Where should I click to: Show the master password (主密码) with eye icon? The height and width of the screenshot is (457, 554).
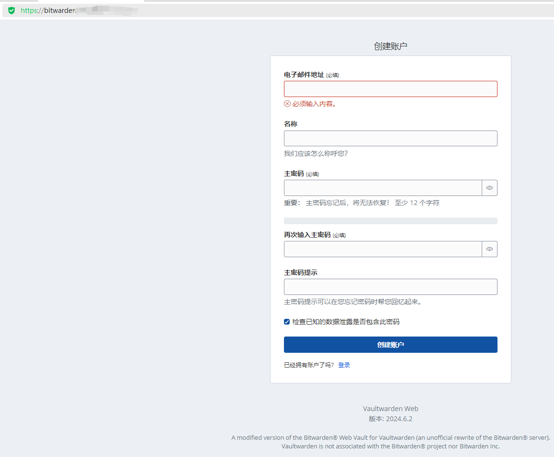[489, 188]
